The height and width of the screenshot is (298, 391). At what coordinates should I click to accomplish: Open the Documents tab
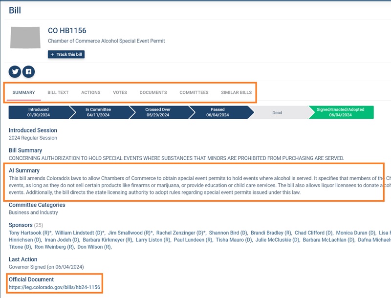coord(153,92)
